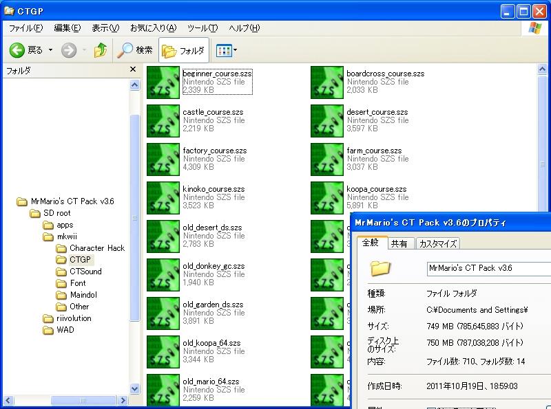
Task: Select the beginner_course.szs file name
Action: [217, 74]
